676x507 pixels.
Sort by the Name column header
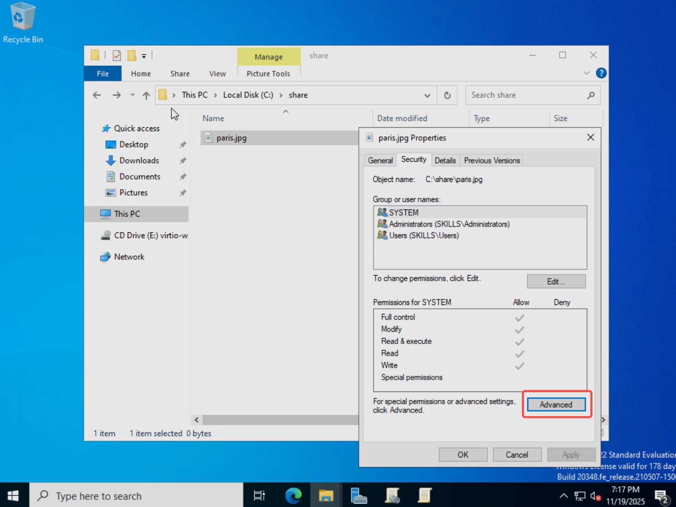[x=286, y=118]
